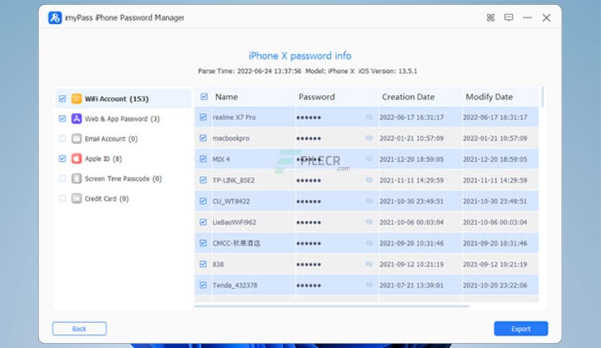
Task: Show password for TP-LINK_B5E2
Action: tap(369, 180)
